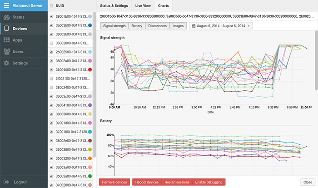The width and height of the screenshot is (318, 188).
Task: Uncheck device 37001f00-0e47-3130
Action: pos(51,132)
